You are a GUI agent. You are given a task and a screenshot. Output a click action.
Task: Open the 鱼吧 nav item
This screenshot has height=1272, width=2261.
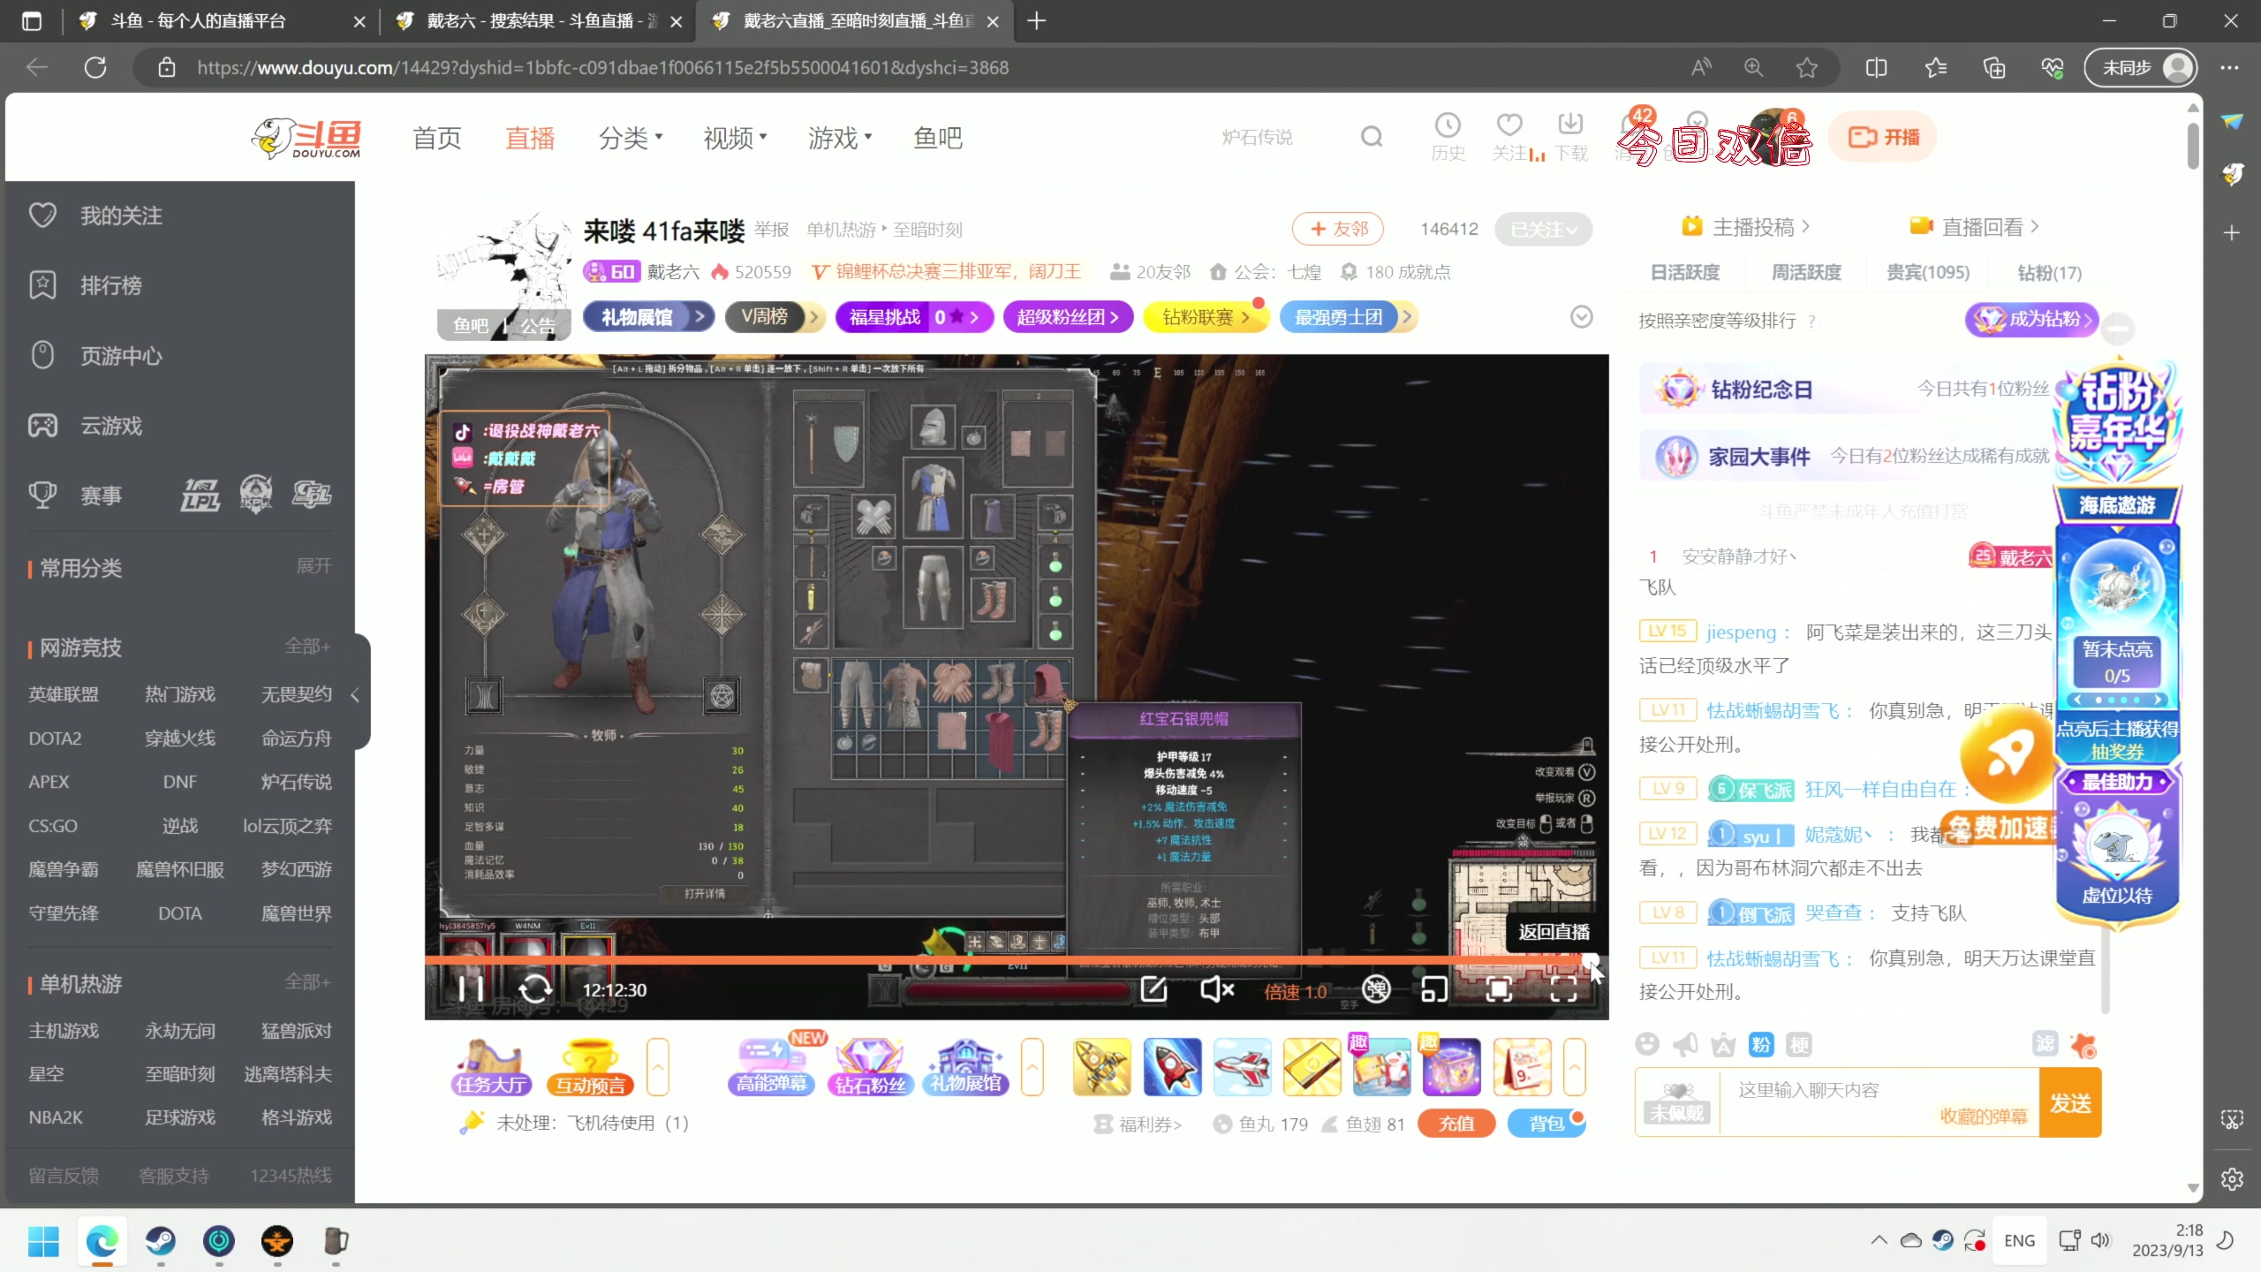point(938,138)
